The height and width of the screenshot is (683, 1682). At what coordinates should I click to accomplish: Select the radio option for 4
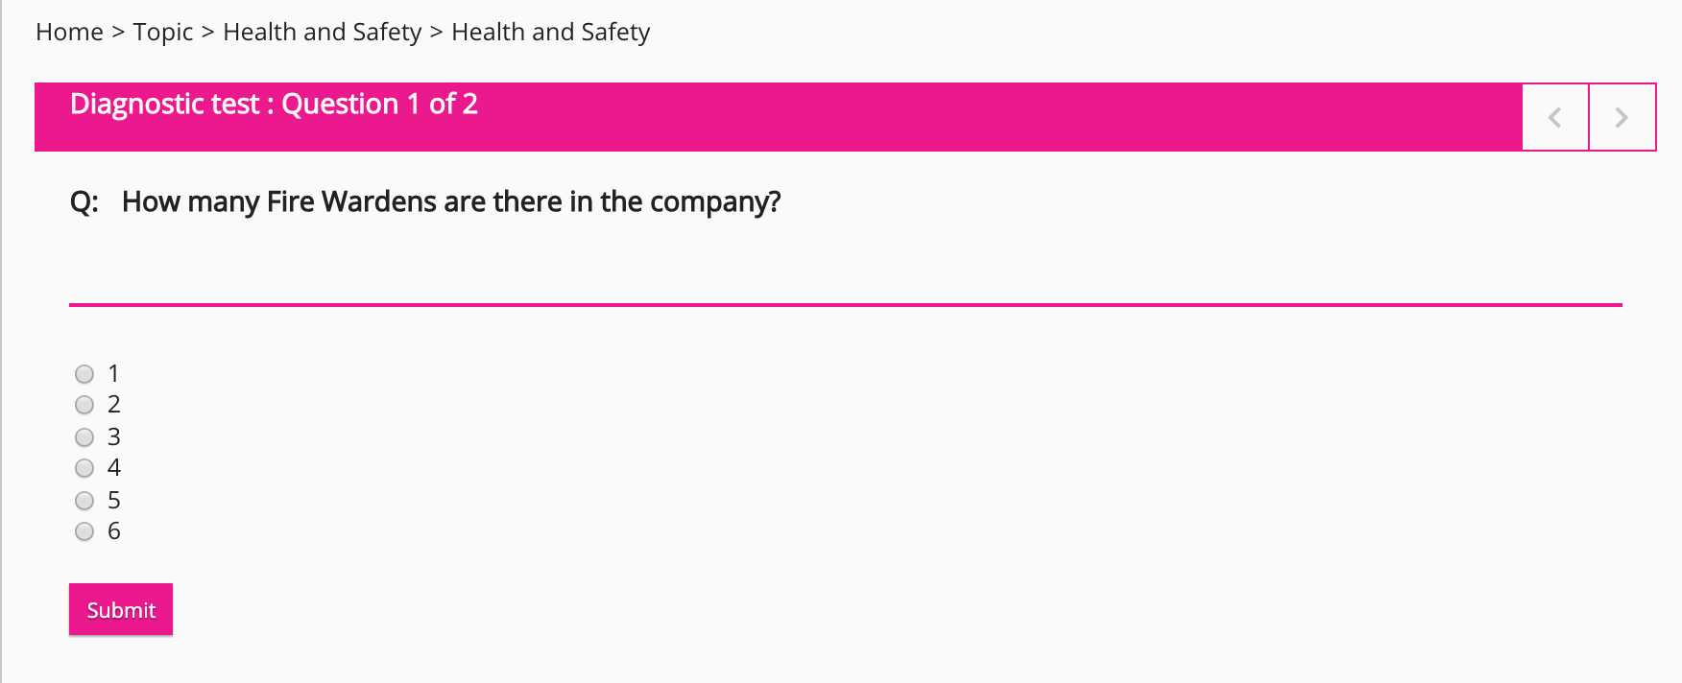pos(84,468)
